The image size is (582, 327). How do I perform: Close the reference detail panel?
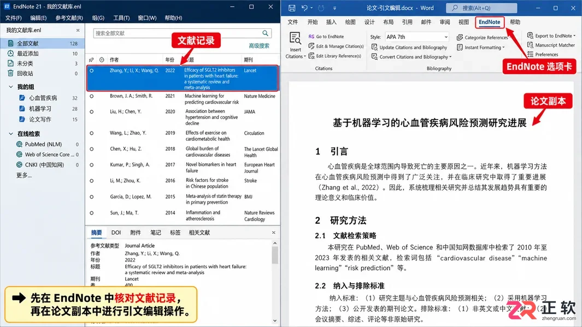pos(274,233)
